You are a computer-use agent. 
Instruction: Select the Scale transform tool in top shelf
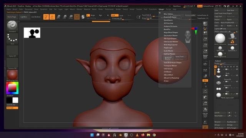coord(65,17)
